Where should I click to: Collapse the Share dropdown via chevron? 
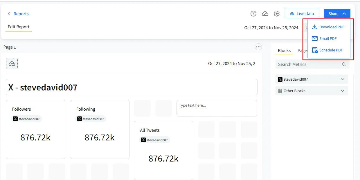(344, 13)
